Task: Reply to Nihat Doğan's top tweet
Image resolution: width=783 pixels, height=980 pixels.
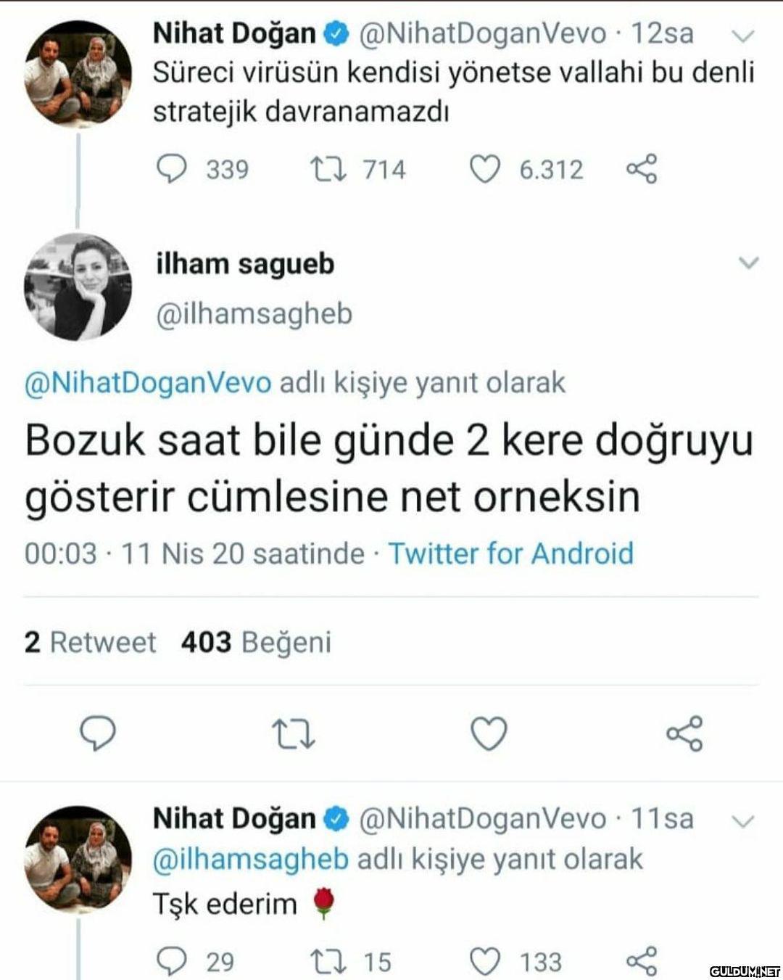Action: pyautogui.click(x=173, y=170)
